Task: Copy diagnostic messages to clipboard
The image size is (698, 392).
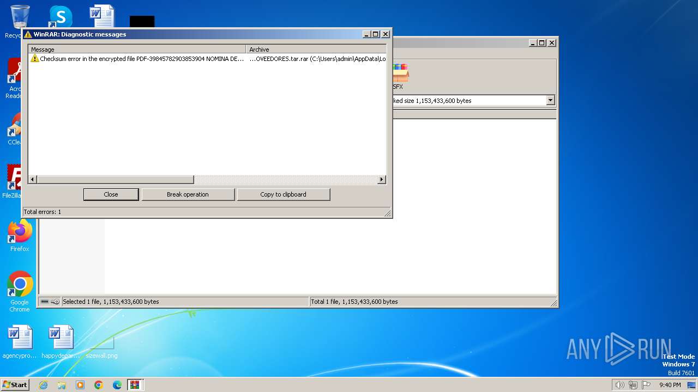Action: click(x=283, y=194)
